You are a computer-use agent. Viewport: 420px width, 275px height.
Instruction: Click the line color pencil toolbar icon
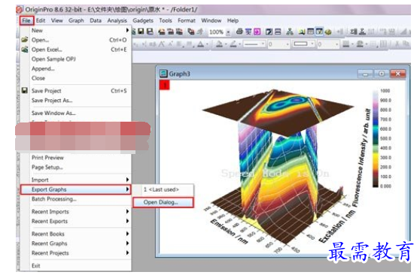pos(233,44)
